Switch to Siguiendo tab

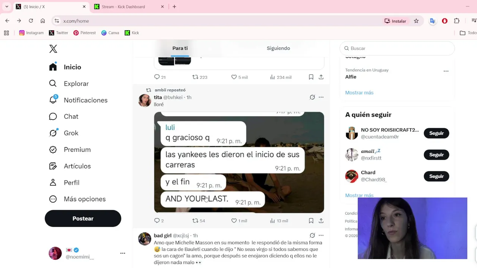278,48
